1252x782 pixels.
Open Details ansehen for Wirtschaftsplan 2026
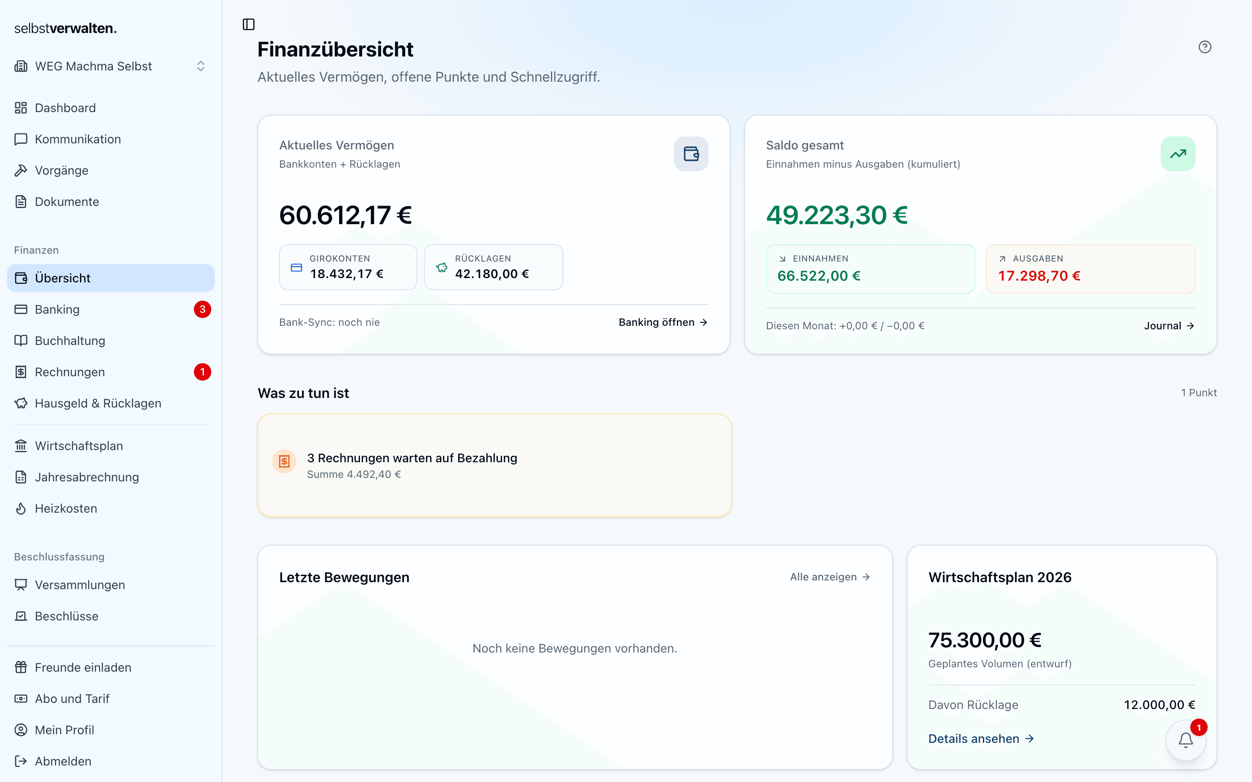pyautogui.click(x=981, y=739)
